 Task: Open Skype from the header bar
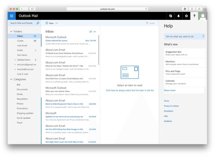tap(171, 16)
